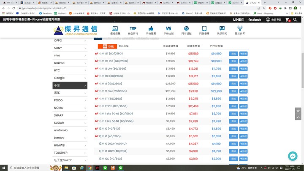Select the TOUGHER sidebar item
The height and width of the screenshot is (171, 304).
[x=70, y=153]
